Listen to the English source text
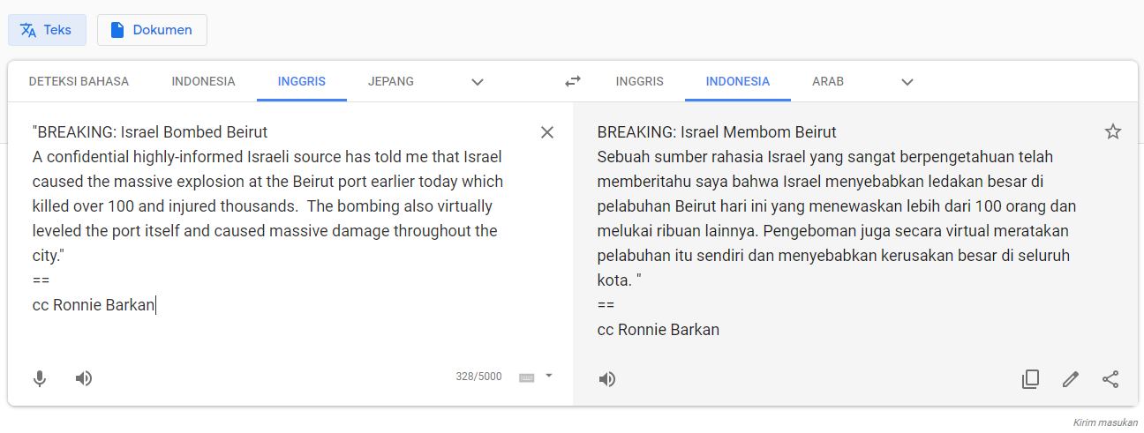Viewport: 1144px width, 433px height. [x=84, y=378]
